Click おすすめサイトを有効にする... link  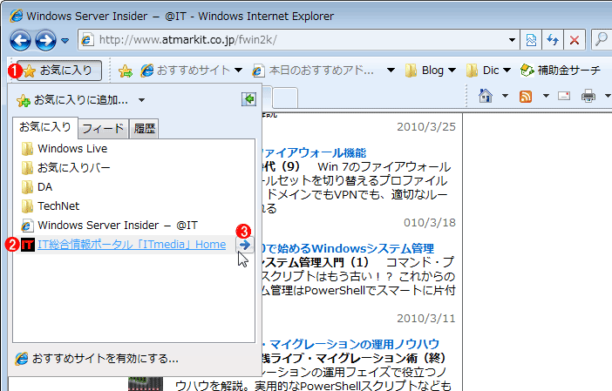point(97,358)
